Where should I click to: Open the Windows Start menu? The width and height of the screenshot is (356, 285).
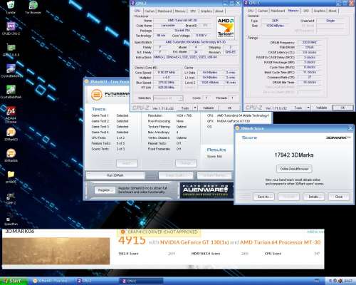(14, 281)
